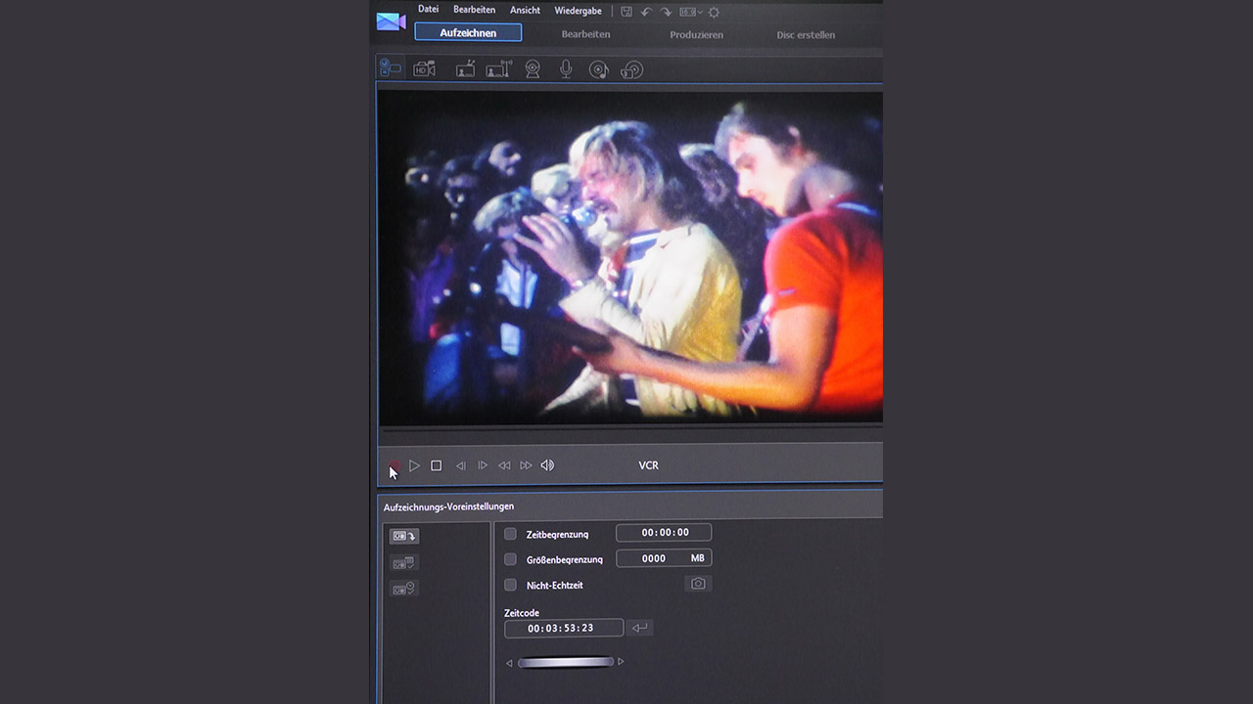Viewport: 1253px width, 704px height.
Task: Select the HDV camcorder capture source icon
Action: [x=424, y=69]
